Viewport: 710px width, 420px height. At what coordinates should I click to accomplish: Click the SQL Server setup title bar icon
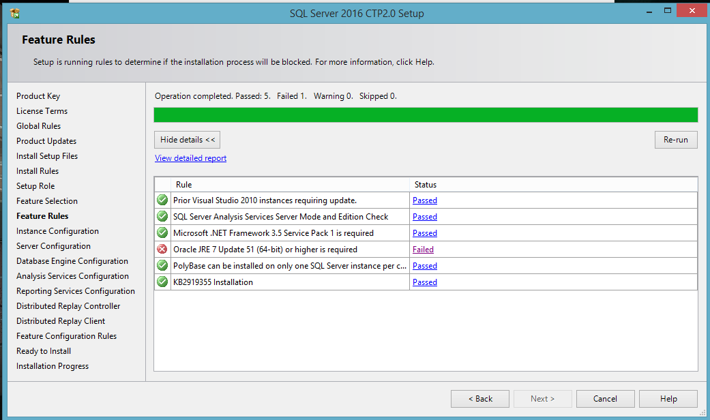point(14,13)
